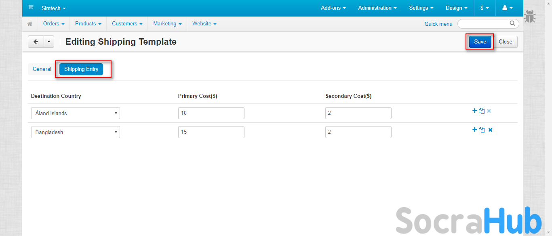Screen dimensions: 552x236
Task: Open the Åland Islands country dropdown
Action: tap(75, 113)
